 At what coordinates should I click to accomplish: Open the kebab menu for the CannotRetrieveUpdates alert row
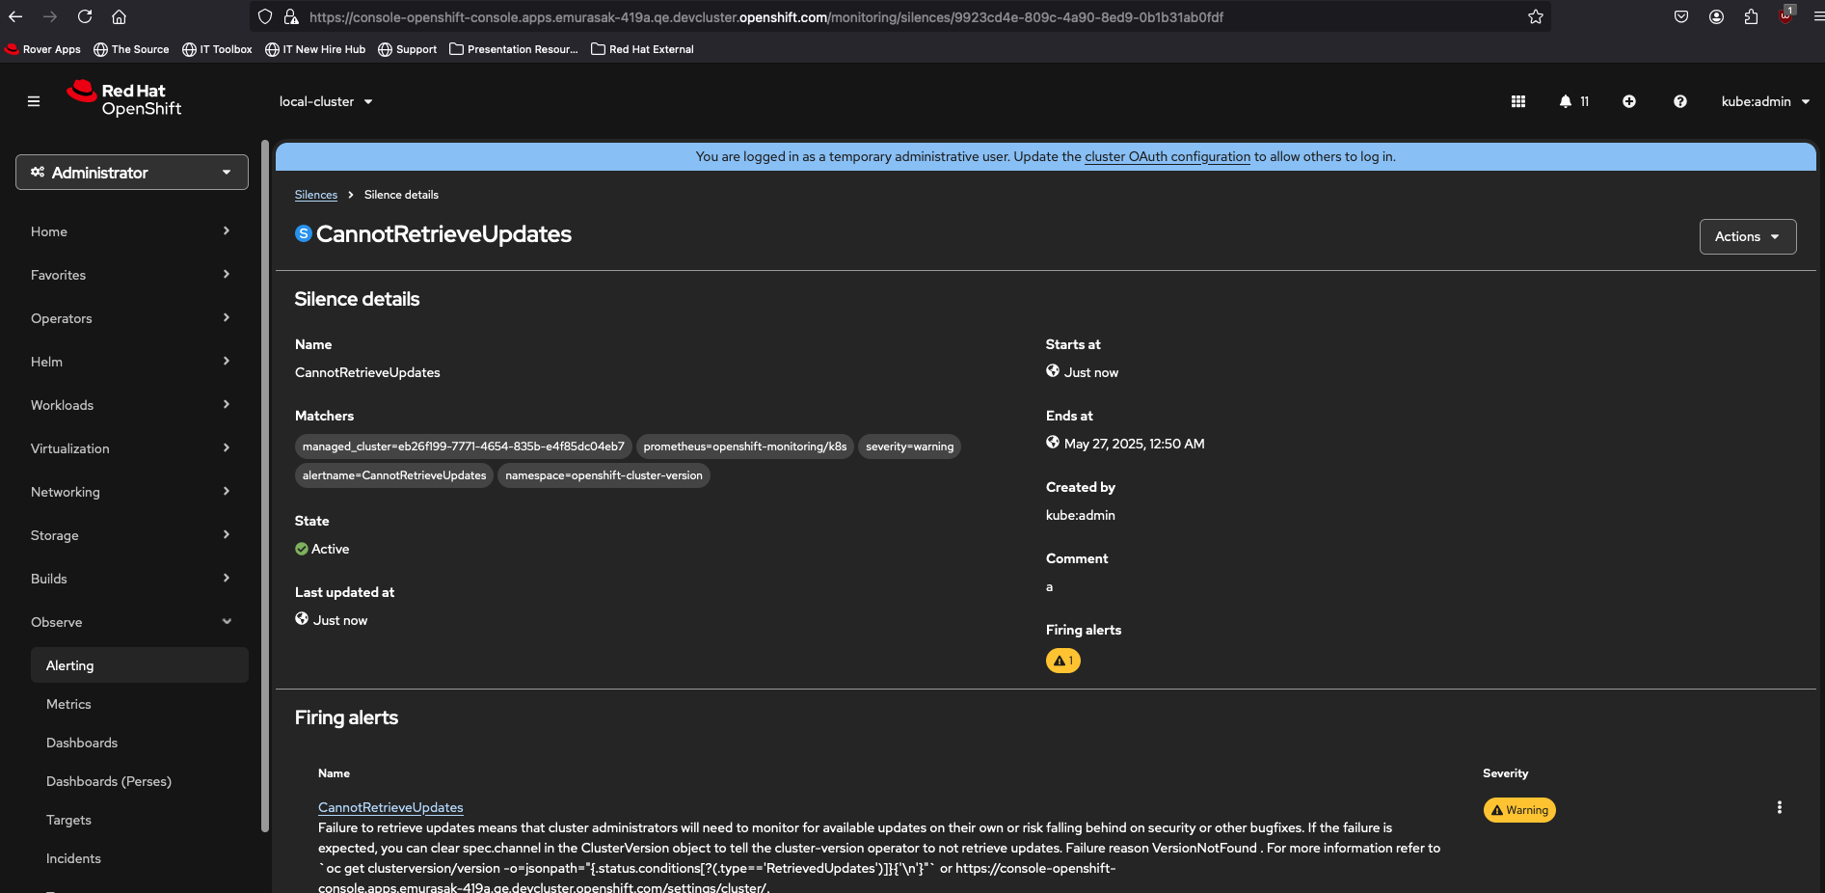(x=1780, y=808)
